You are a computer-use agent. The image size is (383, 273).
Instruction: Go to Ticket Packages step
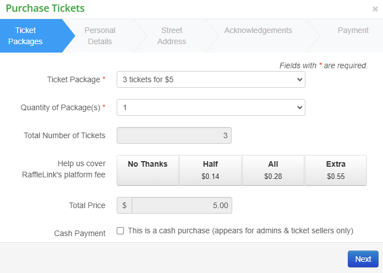(30, 36)
